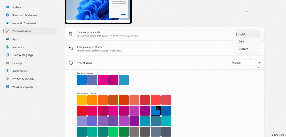Viewport: 286px width, 137px height.
Task: Choose Custom mode in dropdown list
Action: point(248,49)
